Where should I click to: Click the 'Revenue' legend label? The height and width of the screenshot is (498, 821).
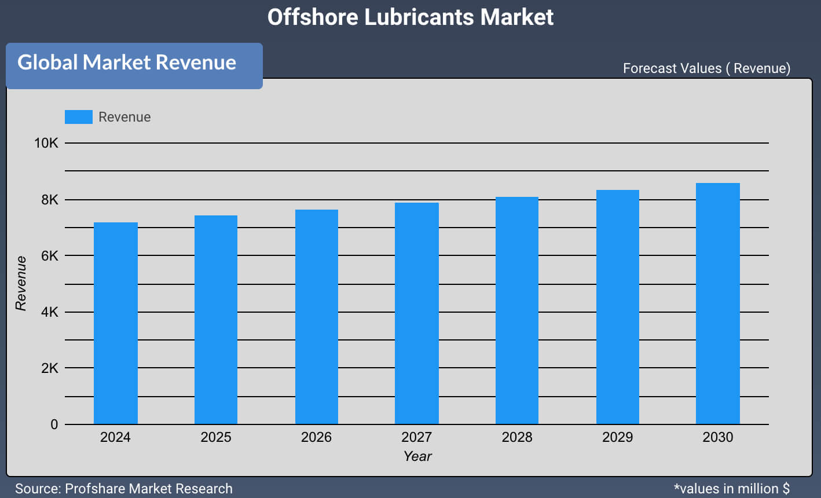point(124,117)
